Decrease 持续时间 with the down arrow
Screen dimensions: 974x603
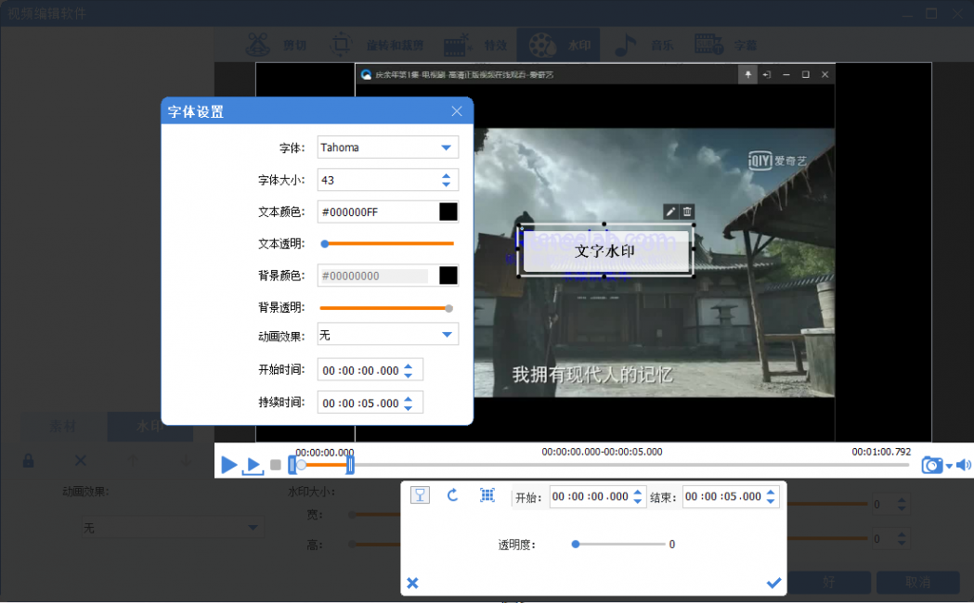pos(409,407)
